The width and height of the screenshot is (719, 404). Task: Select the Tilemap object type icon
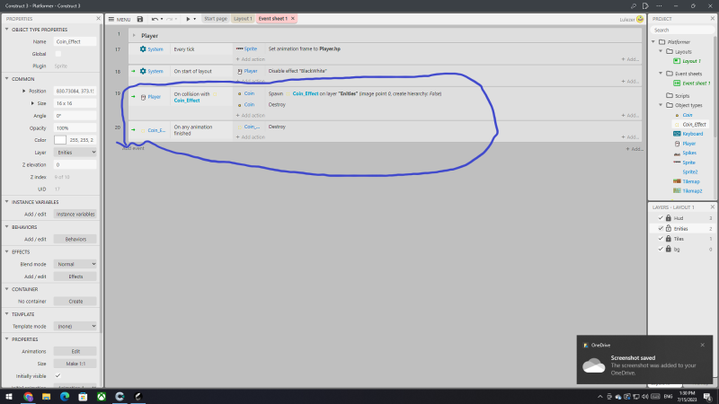[x=675, y=181]
